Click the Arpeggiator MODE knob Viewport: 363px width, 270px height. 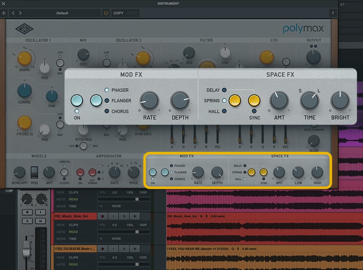pos(133,173)
